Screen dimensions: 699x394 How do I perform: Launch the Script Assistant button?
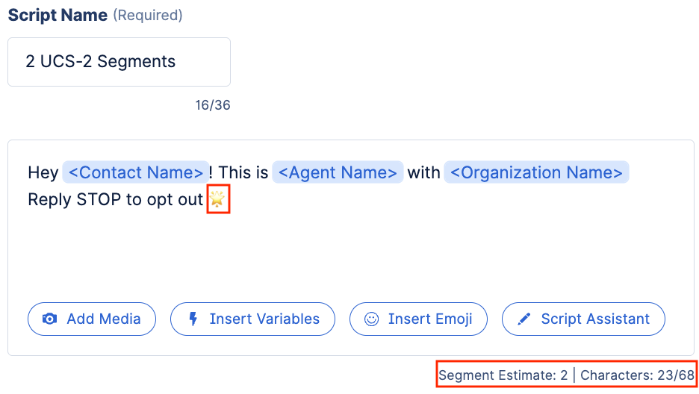pos(583,319)
